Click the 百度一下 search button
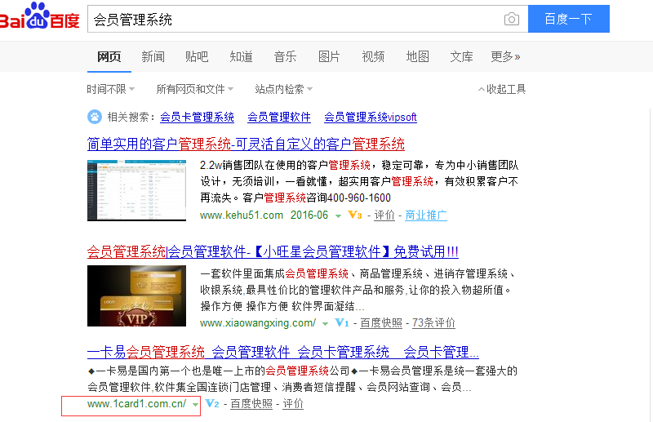The image size is (653, 422). pyautogui.click(x=568, y=19)
